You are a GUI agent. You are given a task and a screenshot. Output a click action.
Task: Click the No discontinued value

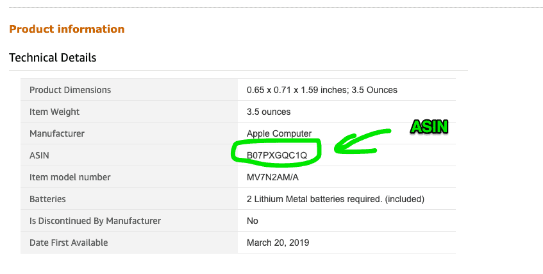253,221
